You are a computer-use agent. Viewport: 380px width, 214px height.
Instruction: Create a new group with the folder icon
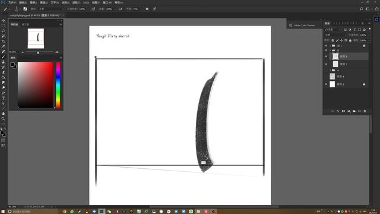point(354,111)
